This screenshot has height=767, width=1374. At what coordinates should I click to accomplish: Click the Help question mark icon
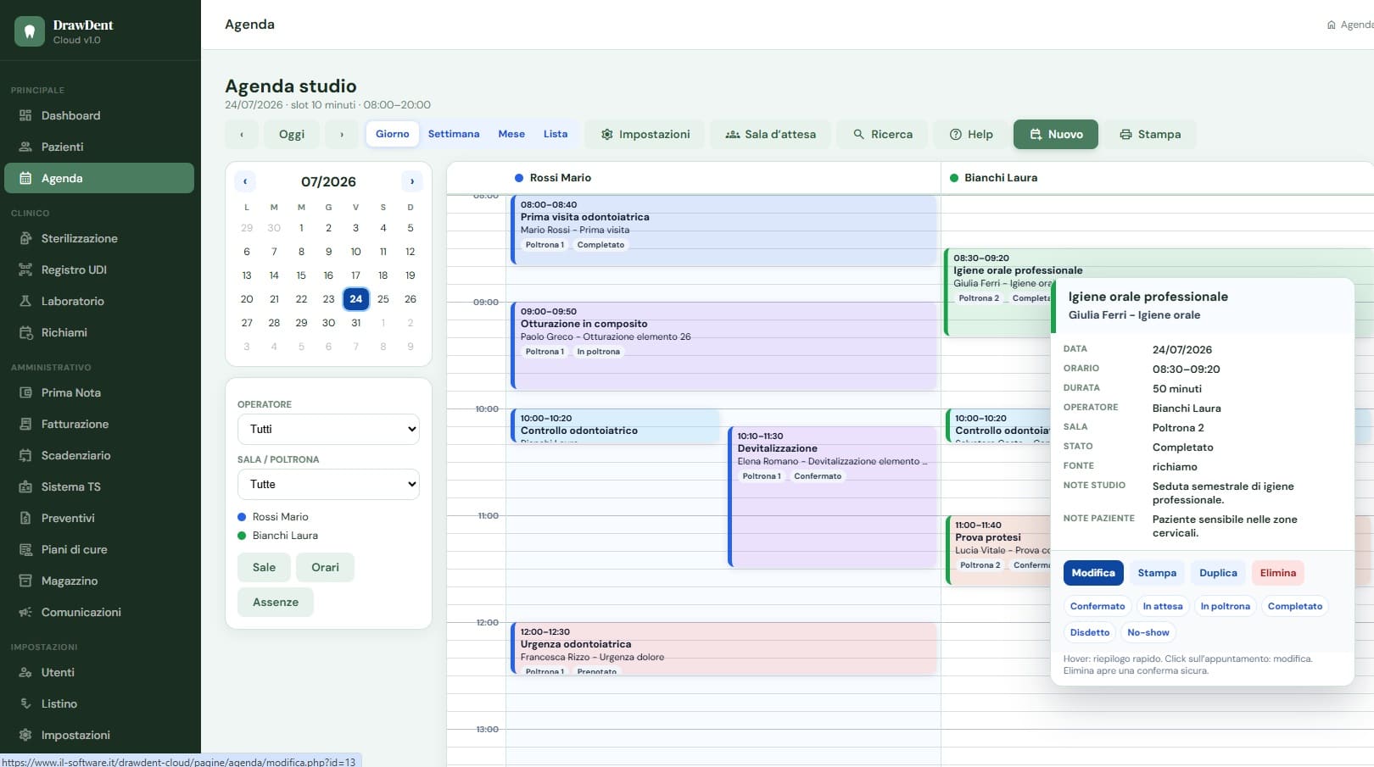tap(956, 134)
